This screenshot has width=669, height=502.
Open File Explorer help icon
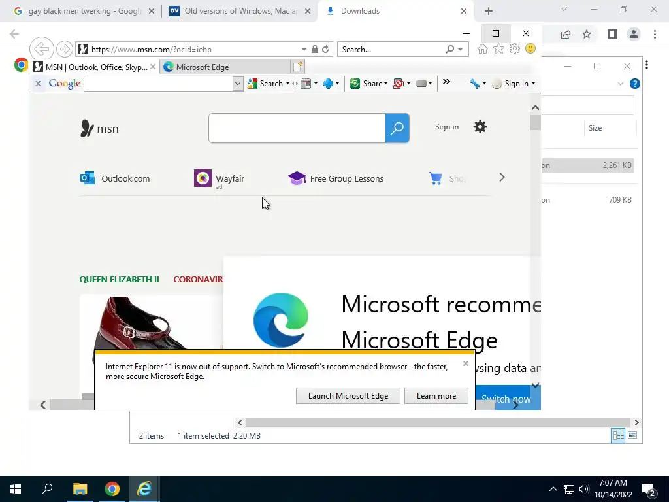[x=634, y=84]
